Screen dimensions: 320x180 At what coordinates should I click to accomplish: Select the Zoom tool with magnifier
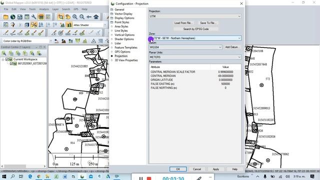(60, 17)
